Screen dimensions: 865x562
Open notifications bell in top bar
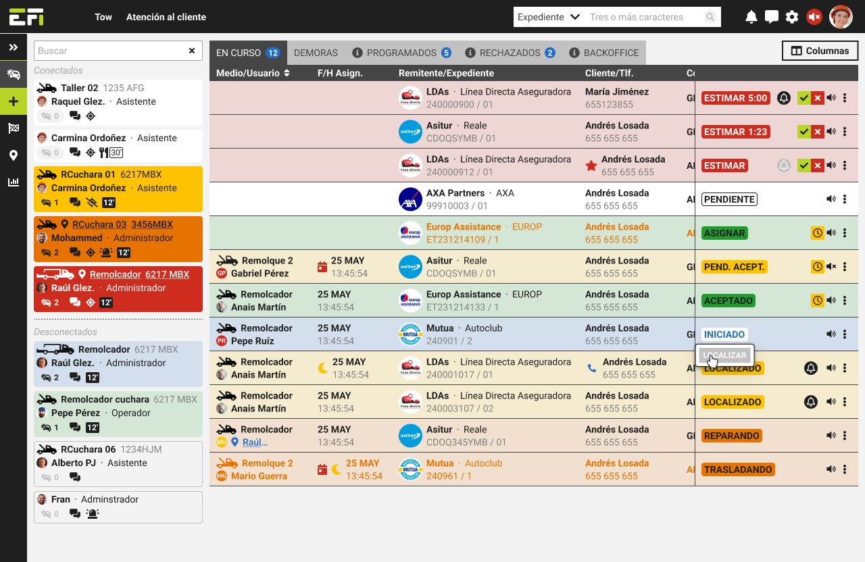pyautogui.click(x=751, y=17)
